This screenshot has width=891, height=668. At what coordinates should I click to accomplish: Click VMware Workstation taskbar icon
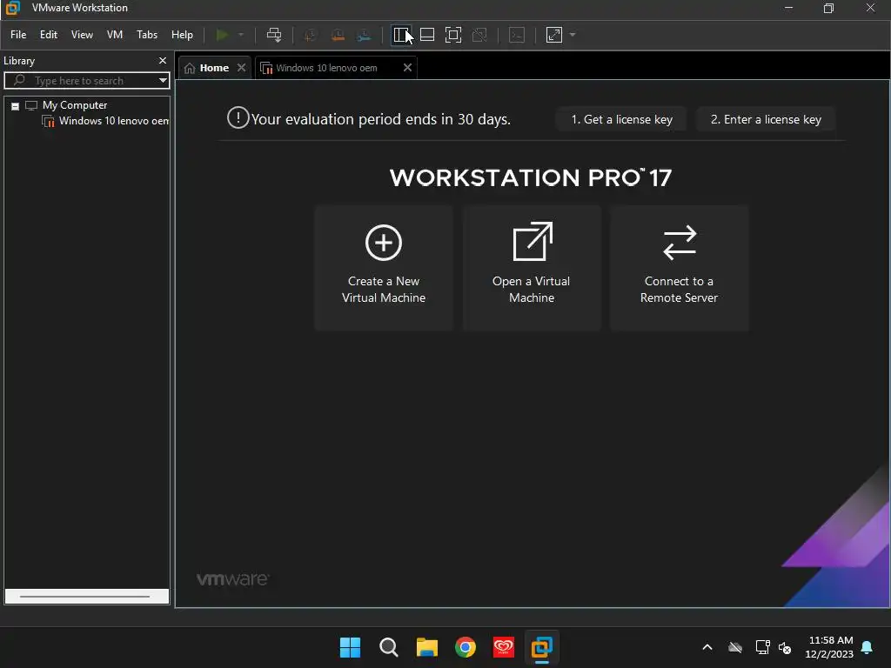point(541,647)
